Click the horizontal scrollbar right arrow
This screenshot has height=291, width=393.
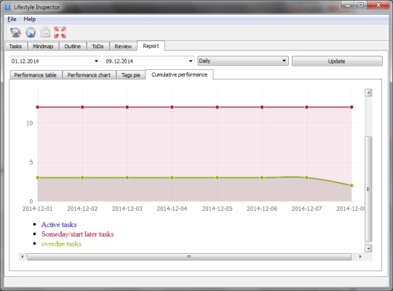click(x=360, y=257)
